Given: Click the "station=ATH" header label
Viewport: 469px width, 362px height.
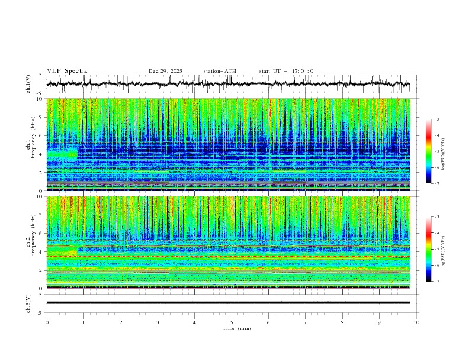Looking at the screenshot, I should coord(220,71).
